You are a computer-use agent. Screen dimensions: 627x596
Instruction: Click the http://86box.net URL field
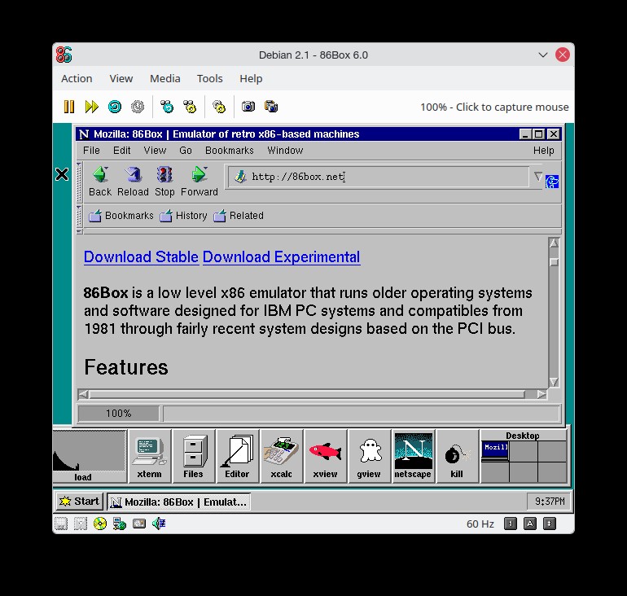(x=379, y=177)
